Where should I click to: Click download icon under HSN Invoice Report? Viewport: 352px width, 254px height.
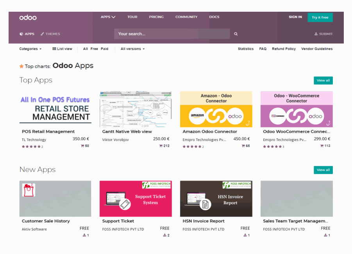pos(245,235)
